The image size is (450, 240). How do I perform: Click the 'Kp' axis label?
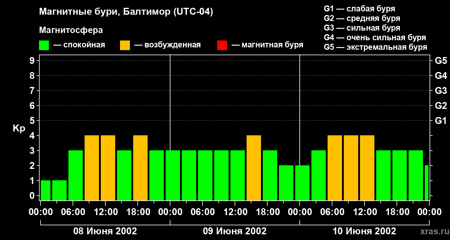[19, 128]
